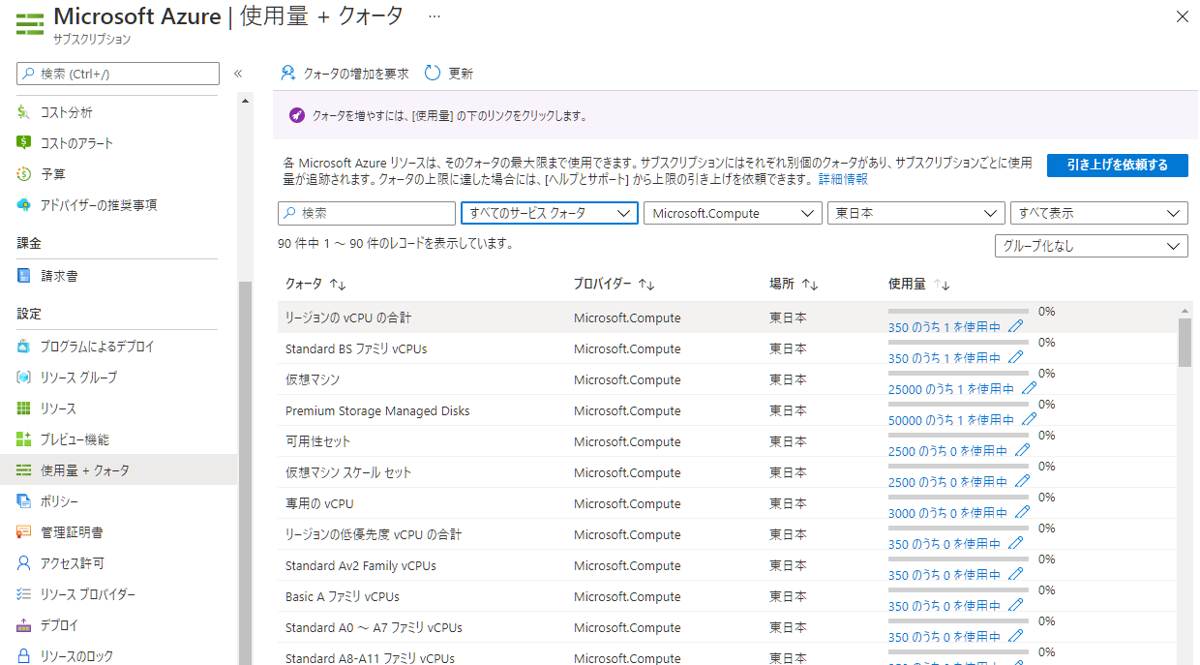Open the グループ化なし grouping dropdown
1200x665 pixels.
1092,246
